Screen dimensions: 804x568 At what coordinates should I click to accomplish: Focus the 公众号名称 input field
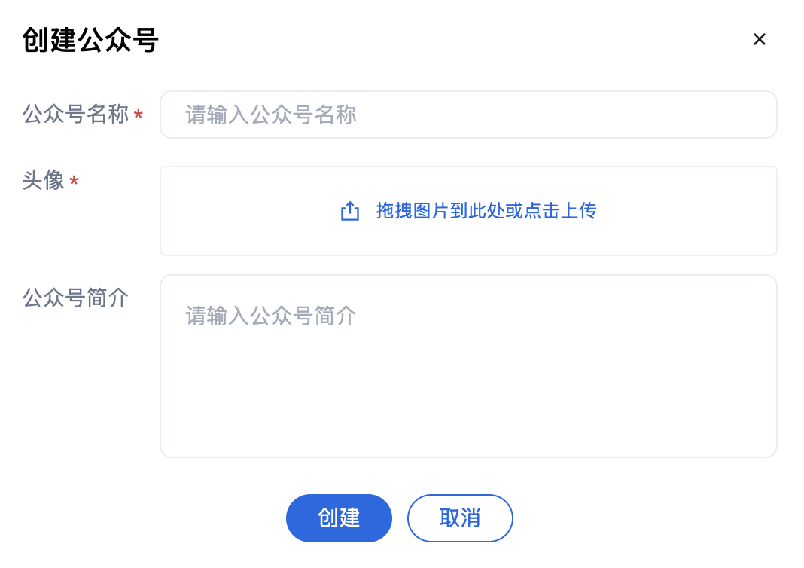[x=467, y=115]
